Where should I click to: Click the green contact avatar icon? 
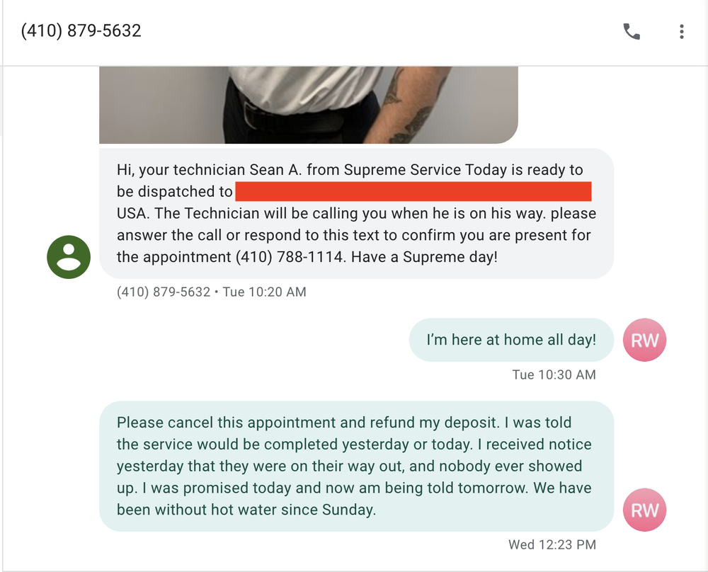coord(69,256)
